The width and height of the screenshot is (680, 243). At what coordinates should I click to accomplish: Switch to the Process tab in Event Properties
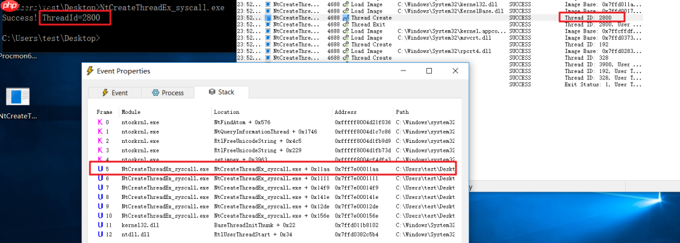168,93
